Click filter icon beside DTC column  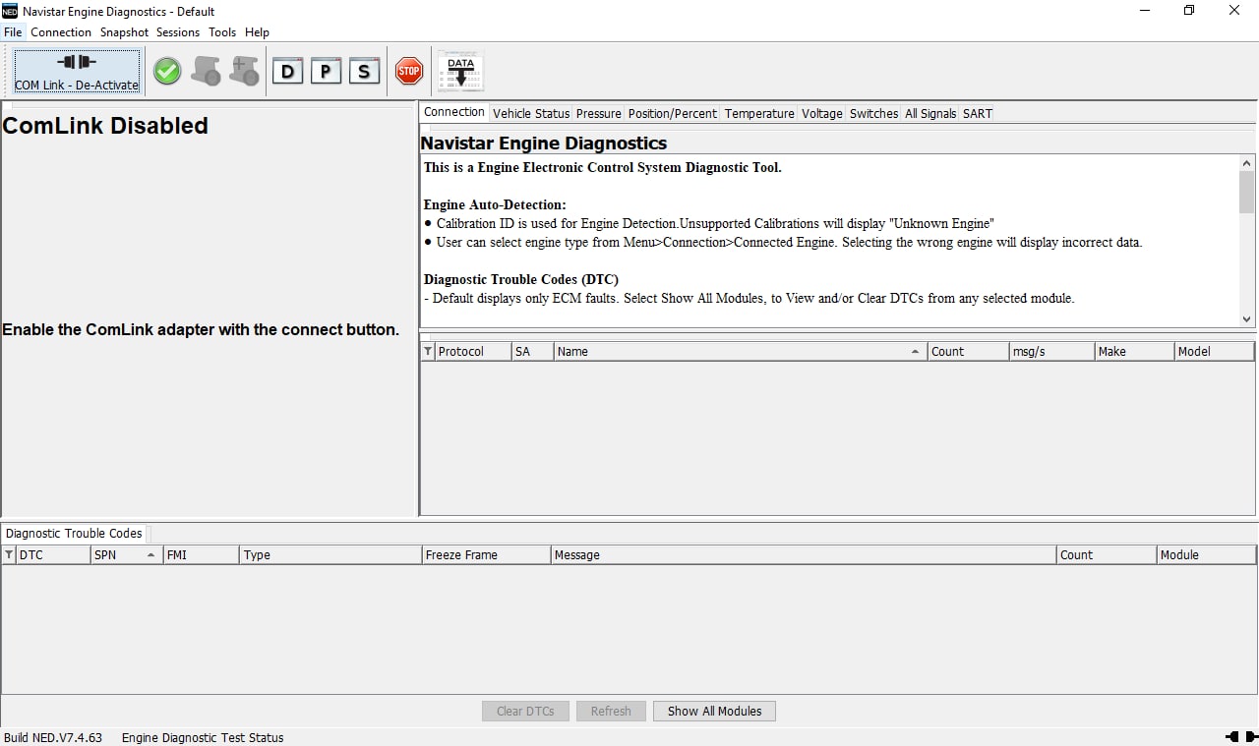[x=10, y=555]
